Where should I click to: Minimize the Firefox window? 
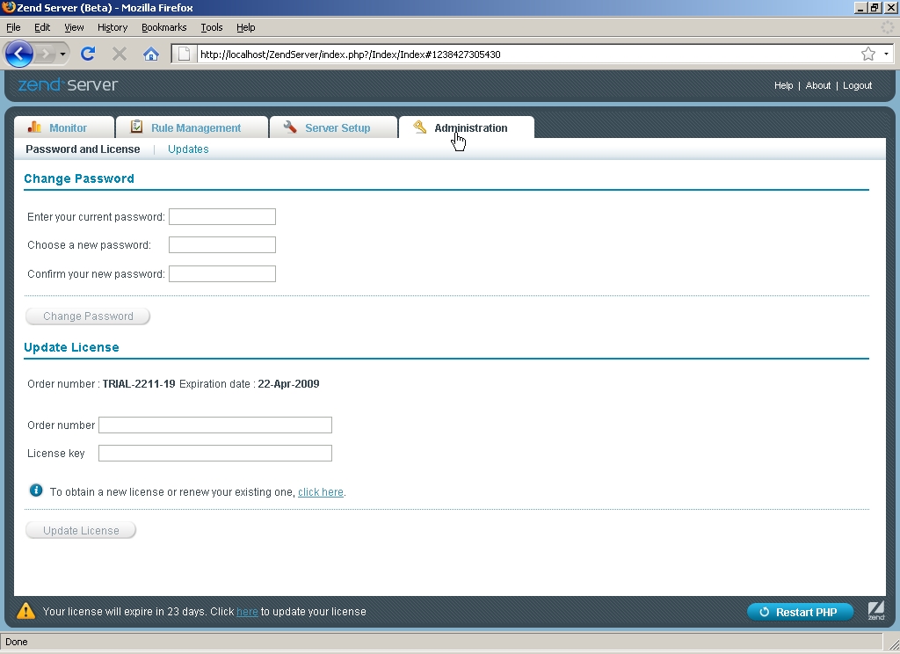(860, 7)
